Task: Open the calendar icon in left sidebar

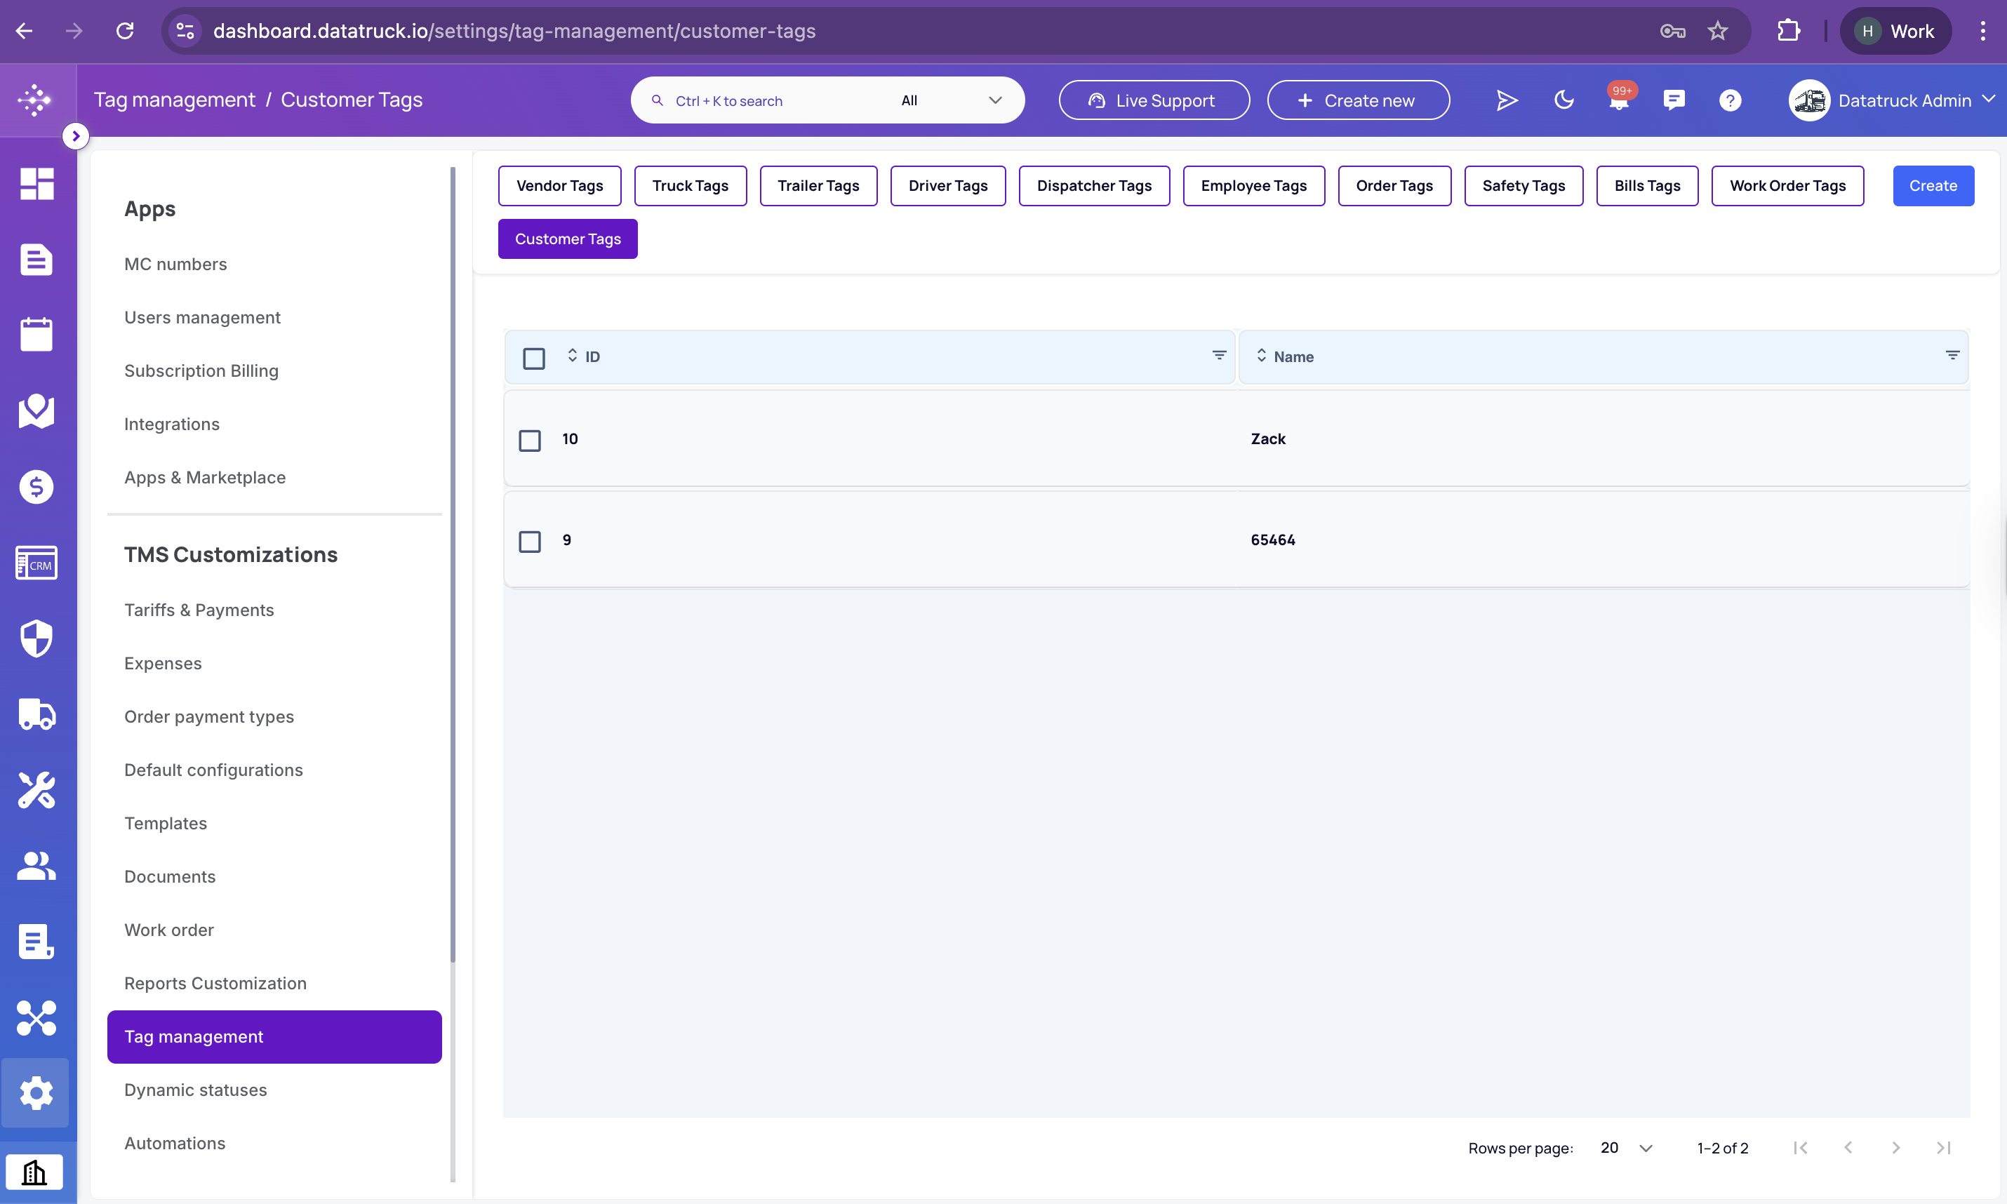Action: [36, 334]
